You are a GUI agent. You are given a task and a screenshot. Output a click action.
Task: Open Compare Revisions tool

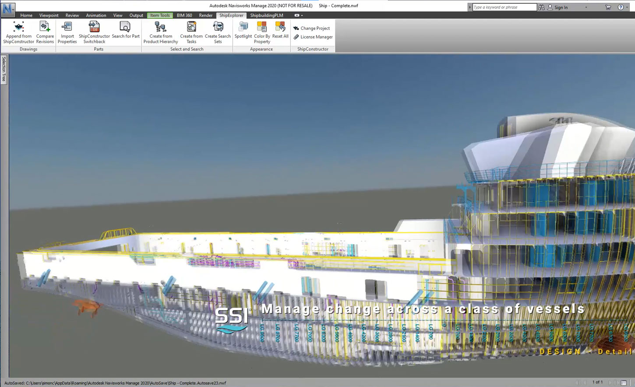coord(45,28)
